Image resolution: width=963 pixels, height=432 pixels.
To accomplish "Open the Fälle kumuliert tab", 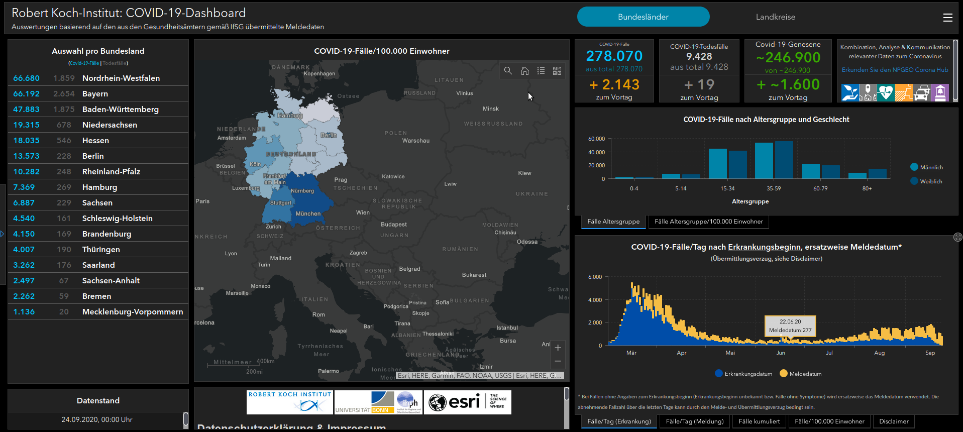I will pyautogui.click(x=759, y=421).
